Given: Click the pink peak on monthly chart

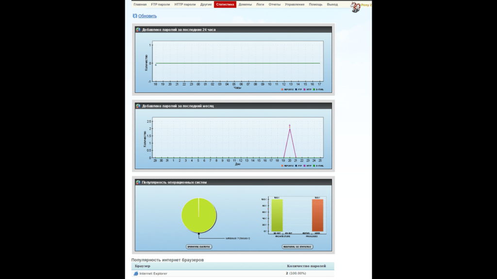Looking at the screenshot, I should (290, 128).
